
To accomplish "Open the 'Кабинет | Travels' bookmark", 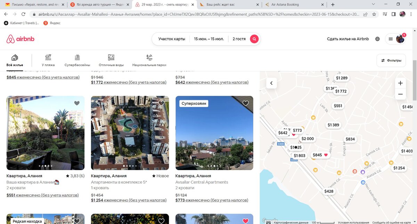I will pos(22,23).
